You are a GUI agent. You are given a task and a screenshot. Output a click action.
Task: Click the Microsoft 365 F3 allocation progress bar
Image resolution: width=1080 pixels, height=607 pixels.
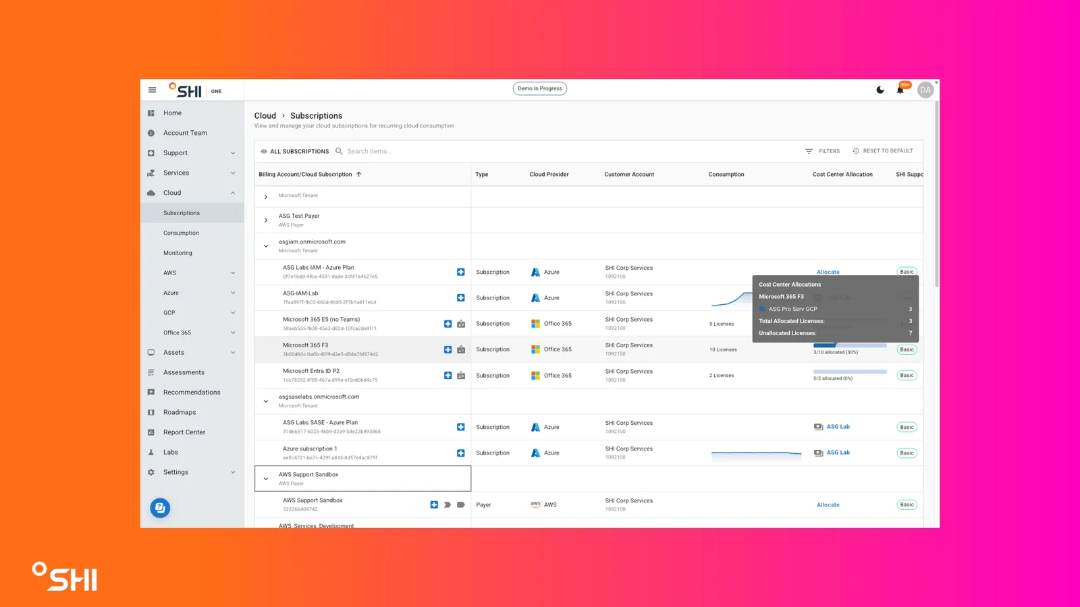tap(850, 346)
